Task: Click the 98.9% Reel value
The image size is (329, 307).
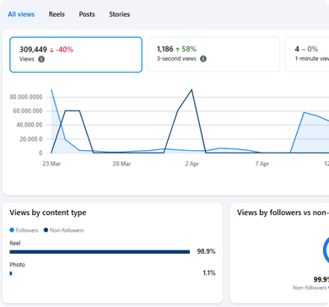Action: pos(206,251)
